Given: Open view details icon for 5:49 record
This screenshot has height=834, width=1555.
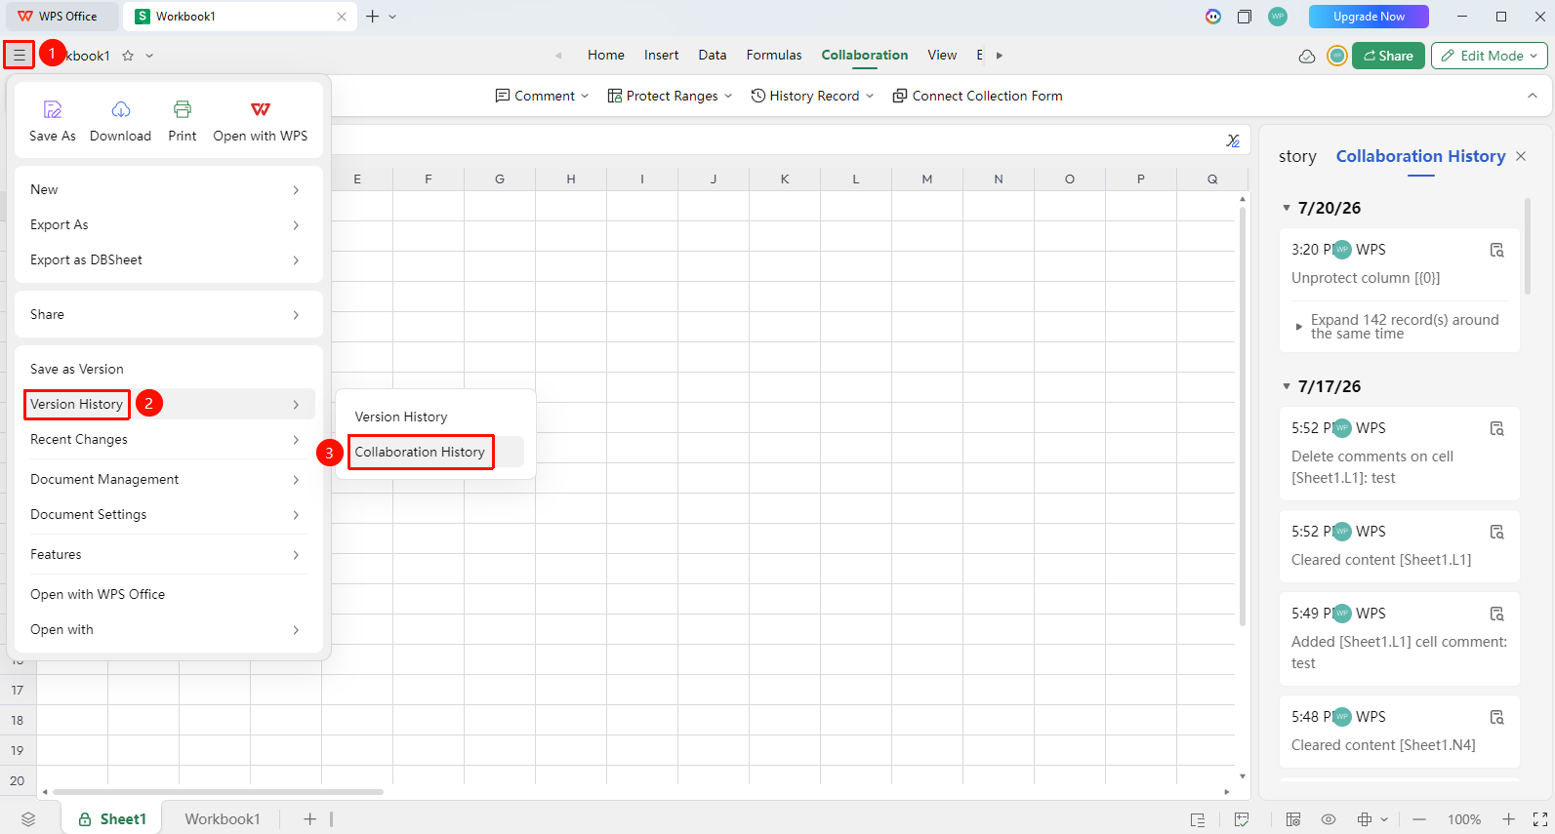Looking at the screenshot, I should tap(1496, 615).
